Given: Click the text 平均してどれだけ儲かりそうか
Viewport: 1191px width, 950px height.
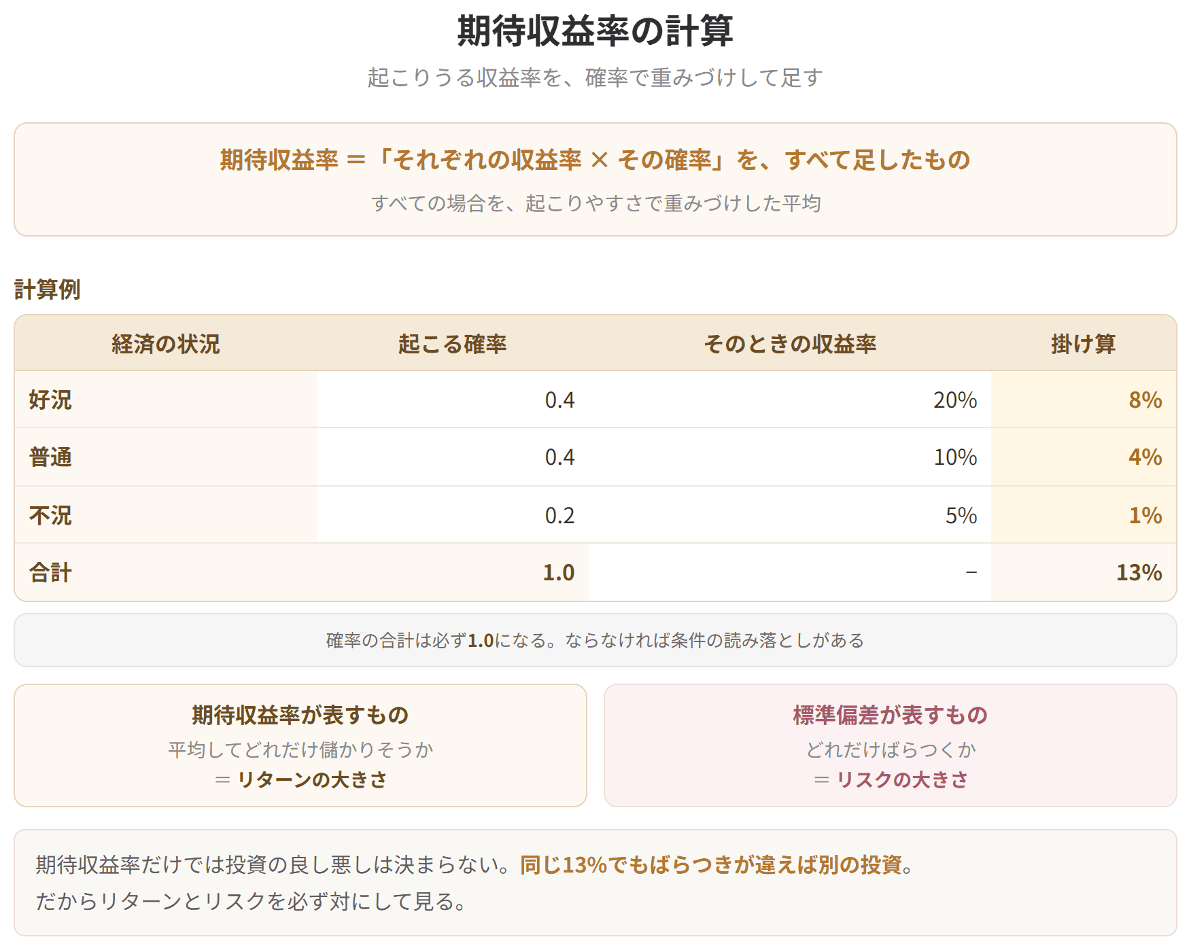Looking at the screenshot, I should [x=300, y=750].
